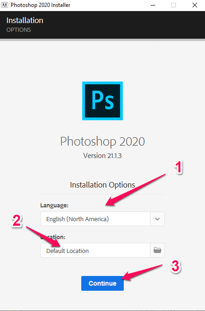The width and height of the screenshot is (205, 311).
Task: Minimize the Photoshop 2020 Installer window
Action: (153, 5)
